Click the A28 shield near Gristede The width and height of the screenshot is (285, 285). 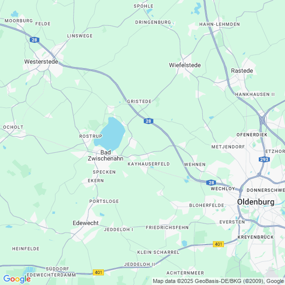click(148, 121)
